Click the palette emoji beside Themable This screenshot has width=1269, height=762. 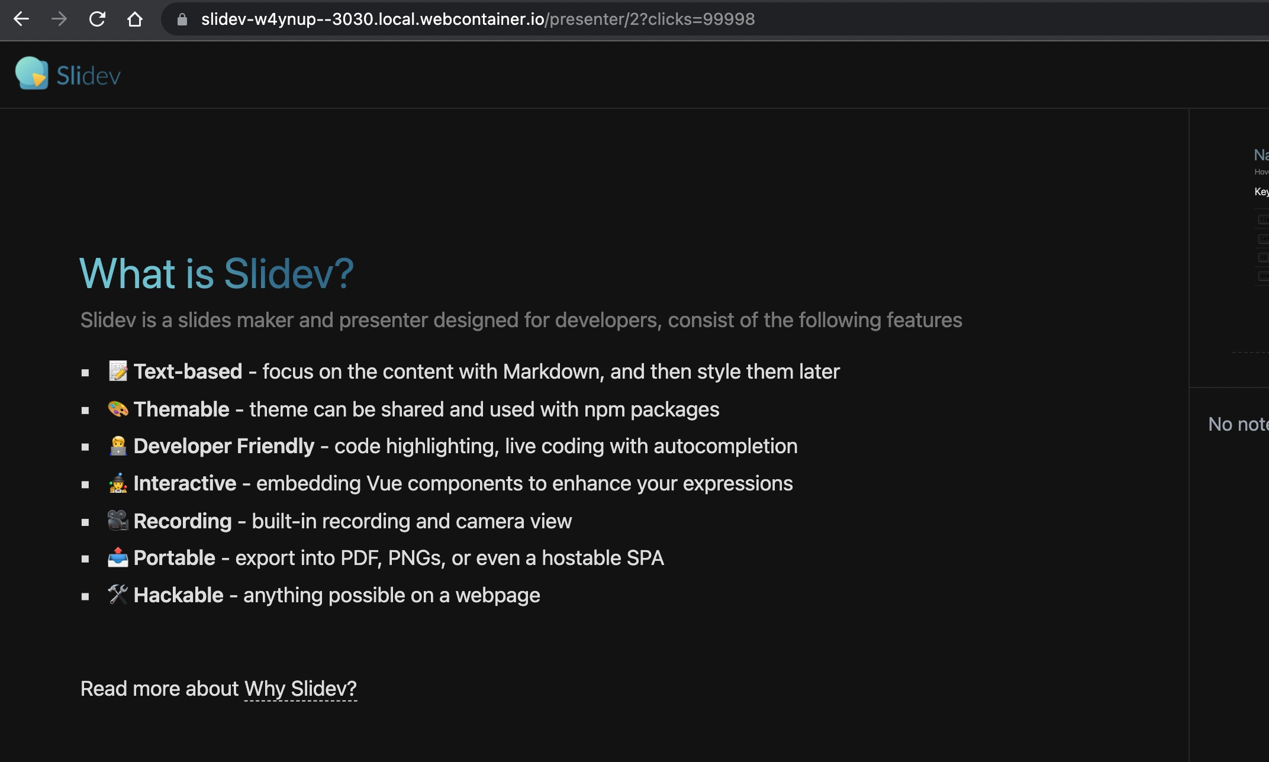(x=118, y=408)
